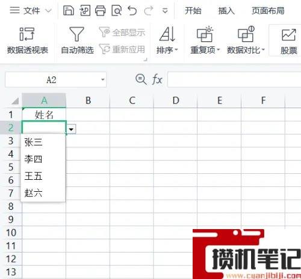This screenshot has height=279, width=301.
Task: Click the Undo arrow
Action: coord(132,10)
